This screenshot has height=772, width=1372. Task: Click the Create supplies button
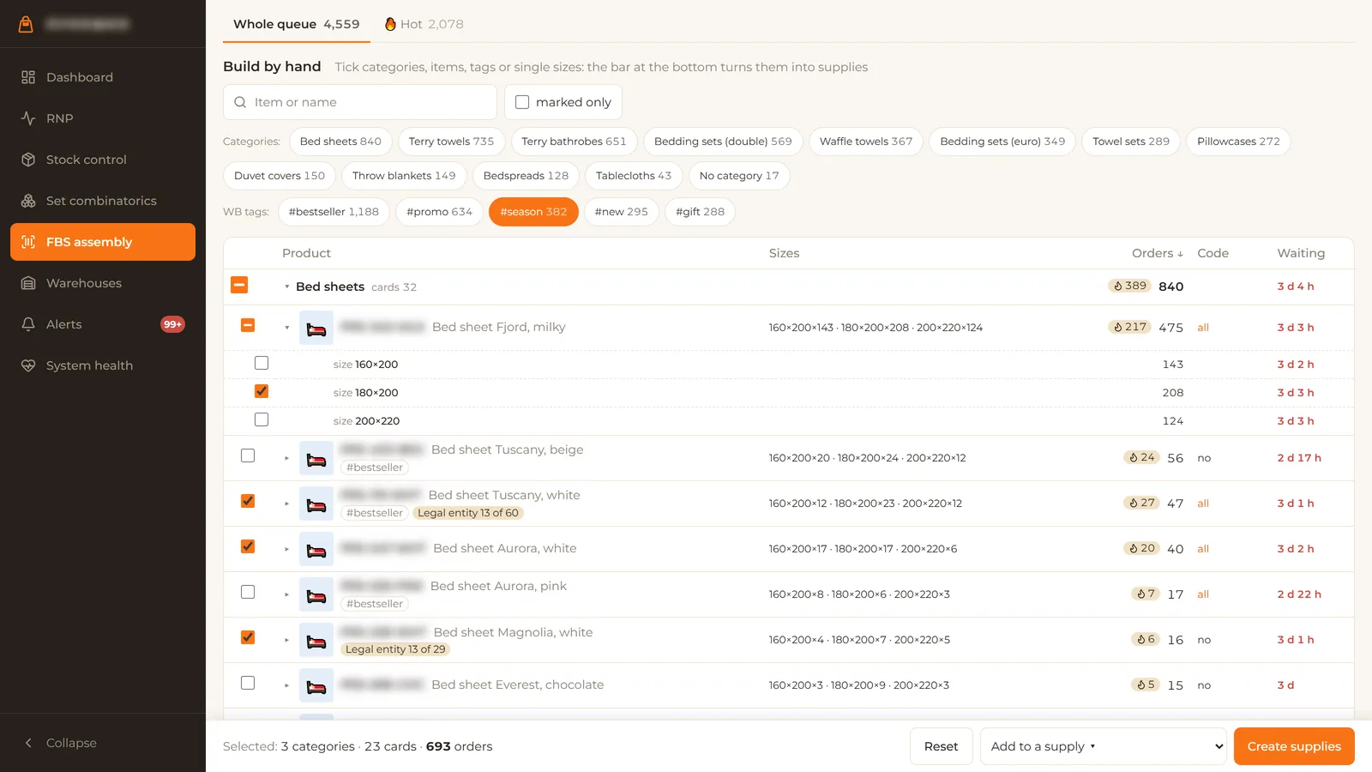tap(1294, 746)
